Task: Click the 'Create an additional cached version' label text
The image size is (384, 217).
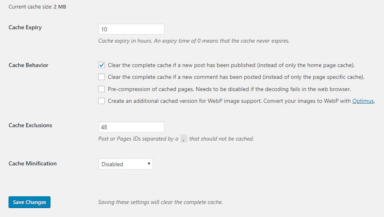Action: coord(229,101)
